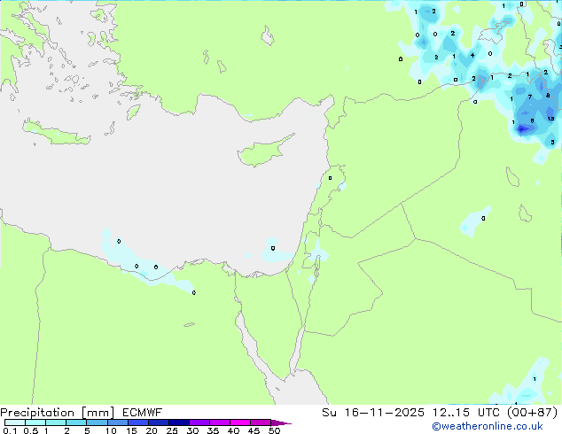Select the 2–5 mm legend color swatch

point(76,422)
